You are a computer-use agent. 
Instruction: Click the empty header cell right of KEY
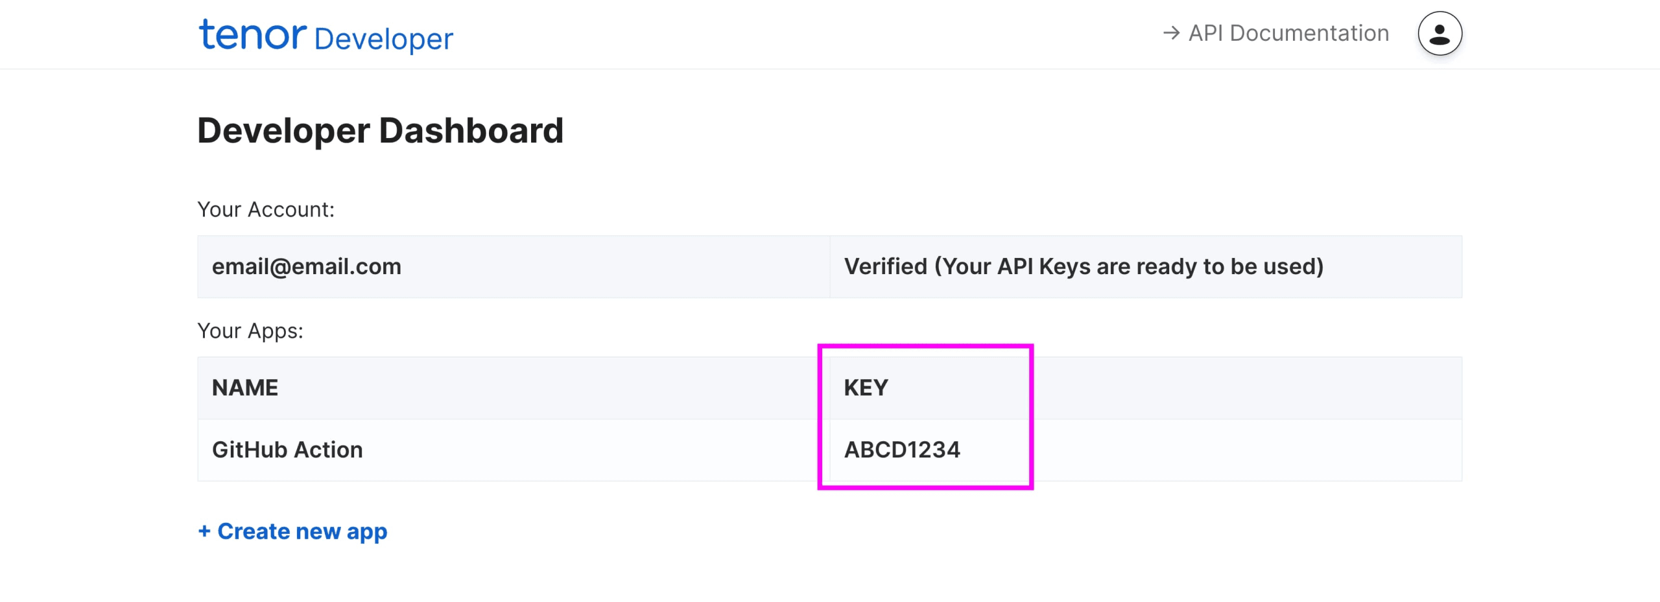click(x=1247, y=388)
